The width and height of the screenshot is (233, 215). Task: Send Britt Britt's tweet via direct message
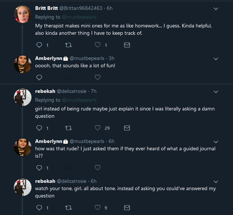coord(127,45)
